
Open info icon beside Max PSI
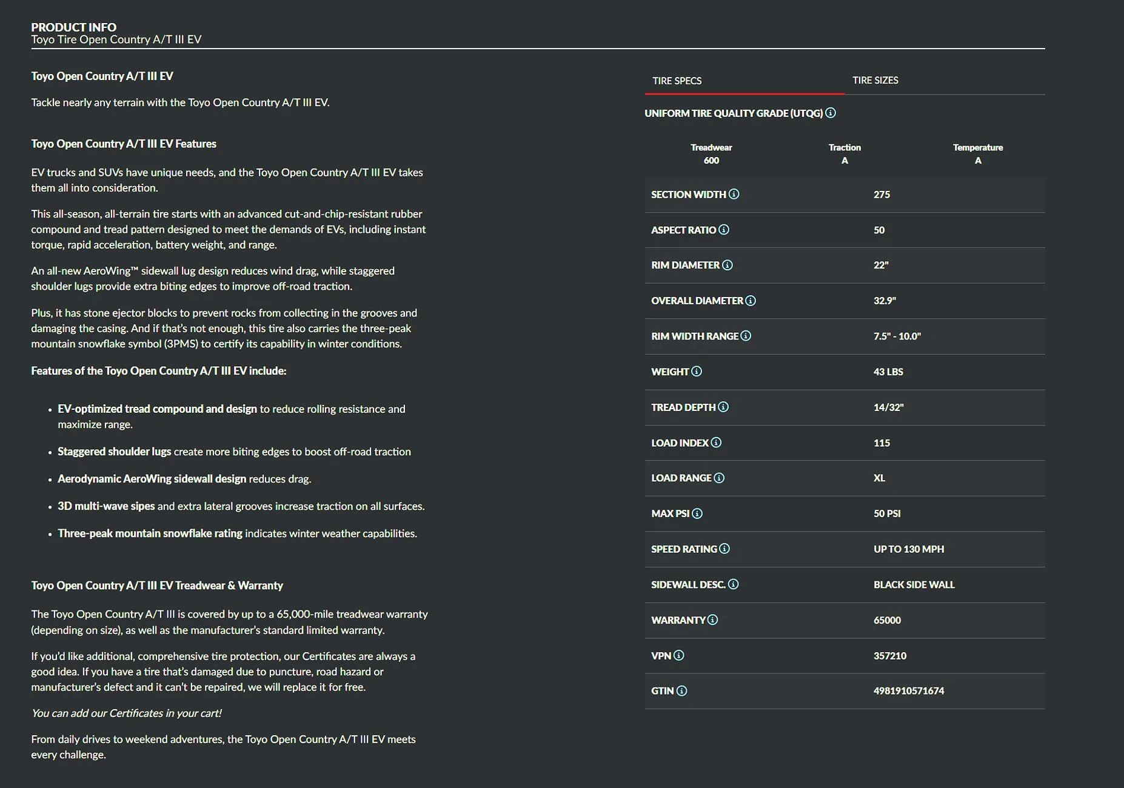[697, 513]
